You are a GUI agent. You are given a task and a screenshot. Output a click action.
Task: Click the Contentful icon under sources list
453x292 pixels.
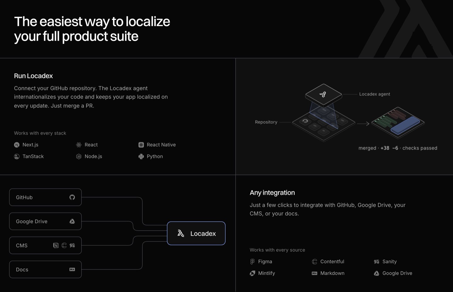[x=314, y=262]
